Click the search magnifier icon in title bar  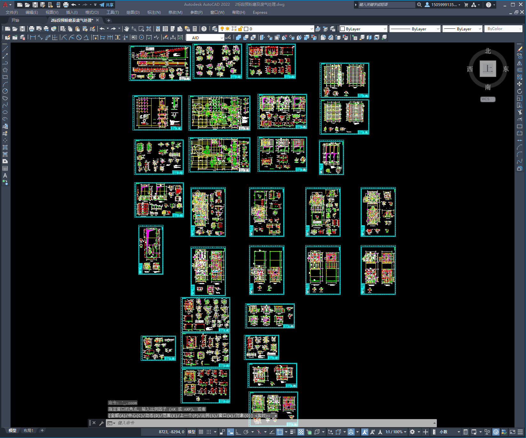coord(419,5)
